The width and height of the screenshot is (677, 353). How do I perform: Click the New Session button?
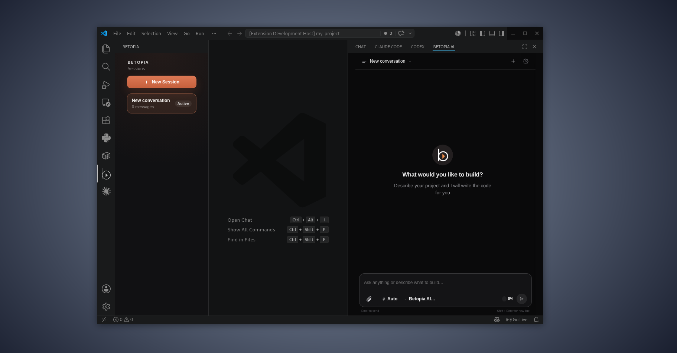162,82
